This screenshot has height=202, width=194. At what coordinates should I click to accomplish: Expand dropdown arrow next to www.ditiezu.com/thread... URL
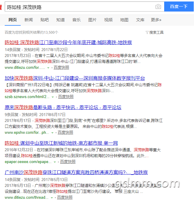pyautogui.click(x=52, y=198)
